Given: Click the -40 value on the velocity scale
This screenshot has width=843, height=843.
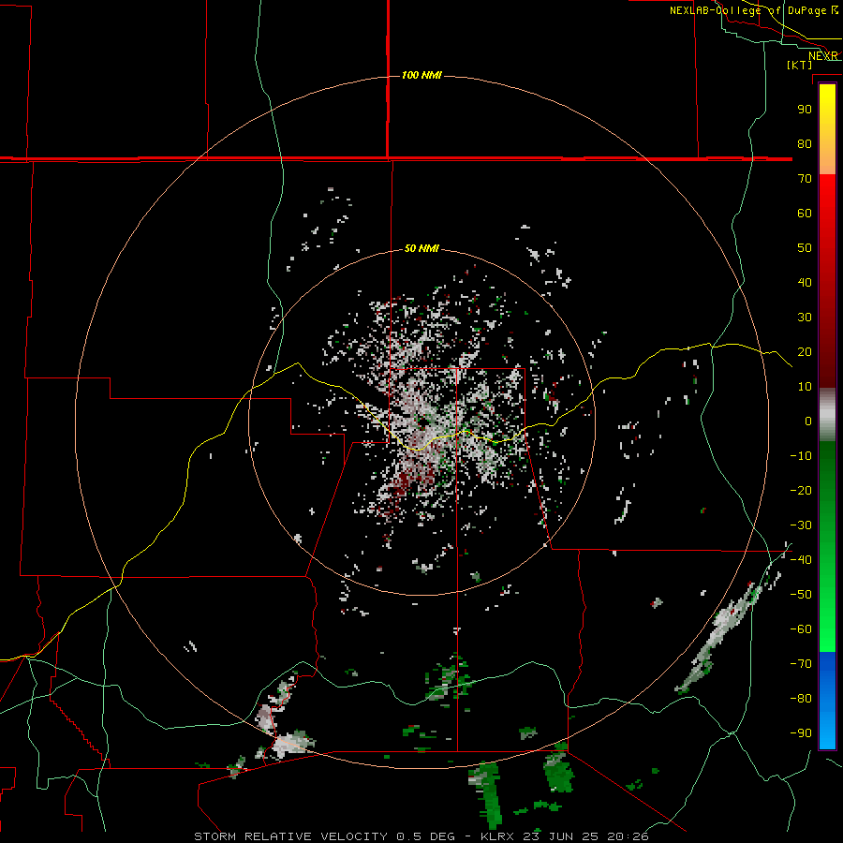Looking at the screenshot, I should tap(801, 560).
